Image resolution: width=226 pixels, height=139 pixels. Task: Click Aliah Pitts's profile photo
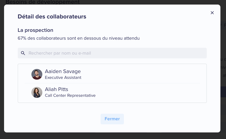[x=37, y=92]
